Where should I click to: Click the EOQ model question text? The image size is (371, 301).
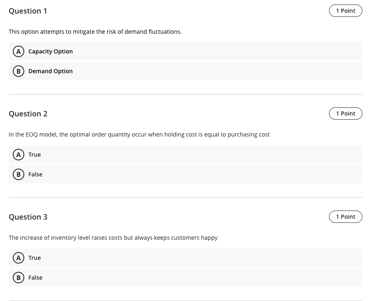[139, 134]
